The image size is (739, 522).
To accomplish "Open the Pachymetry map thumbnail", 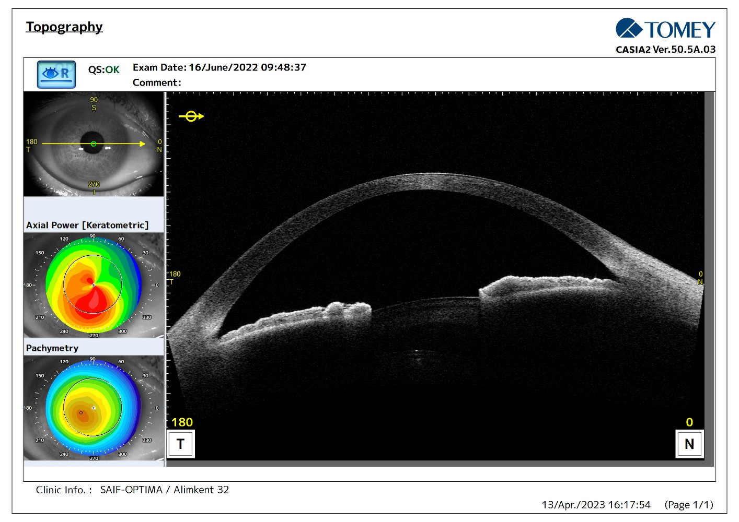I will tap(94, 408).
